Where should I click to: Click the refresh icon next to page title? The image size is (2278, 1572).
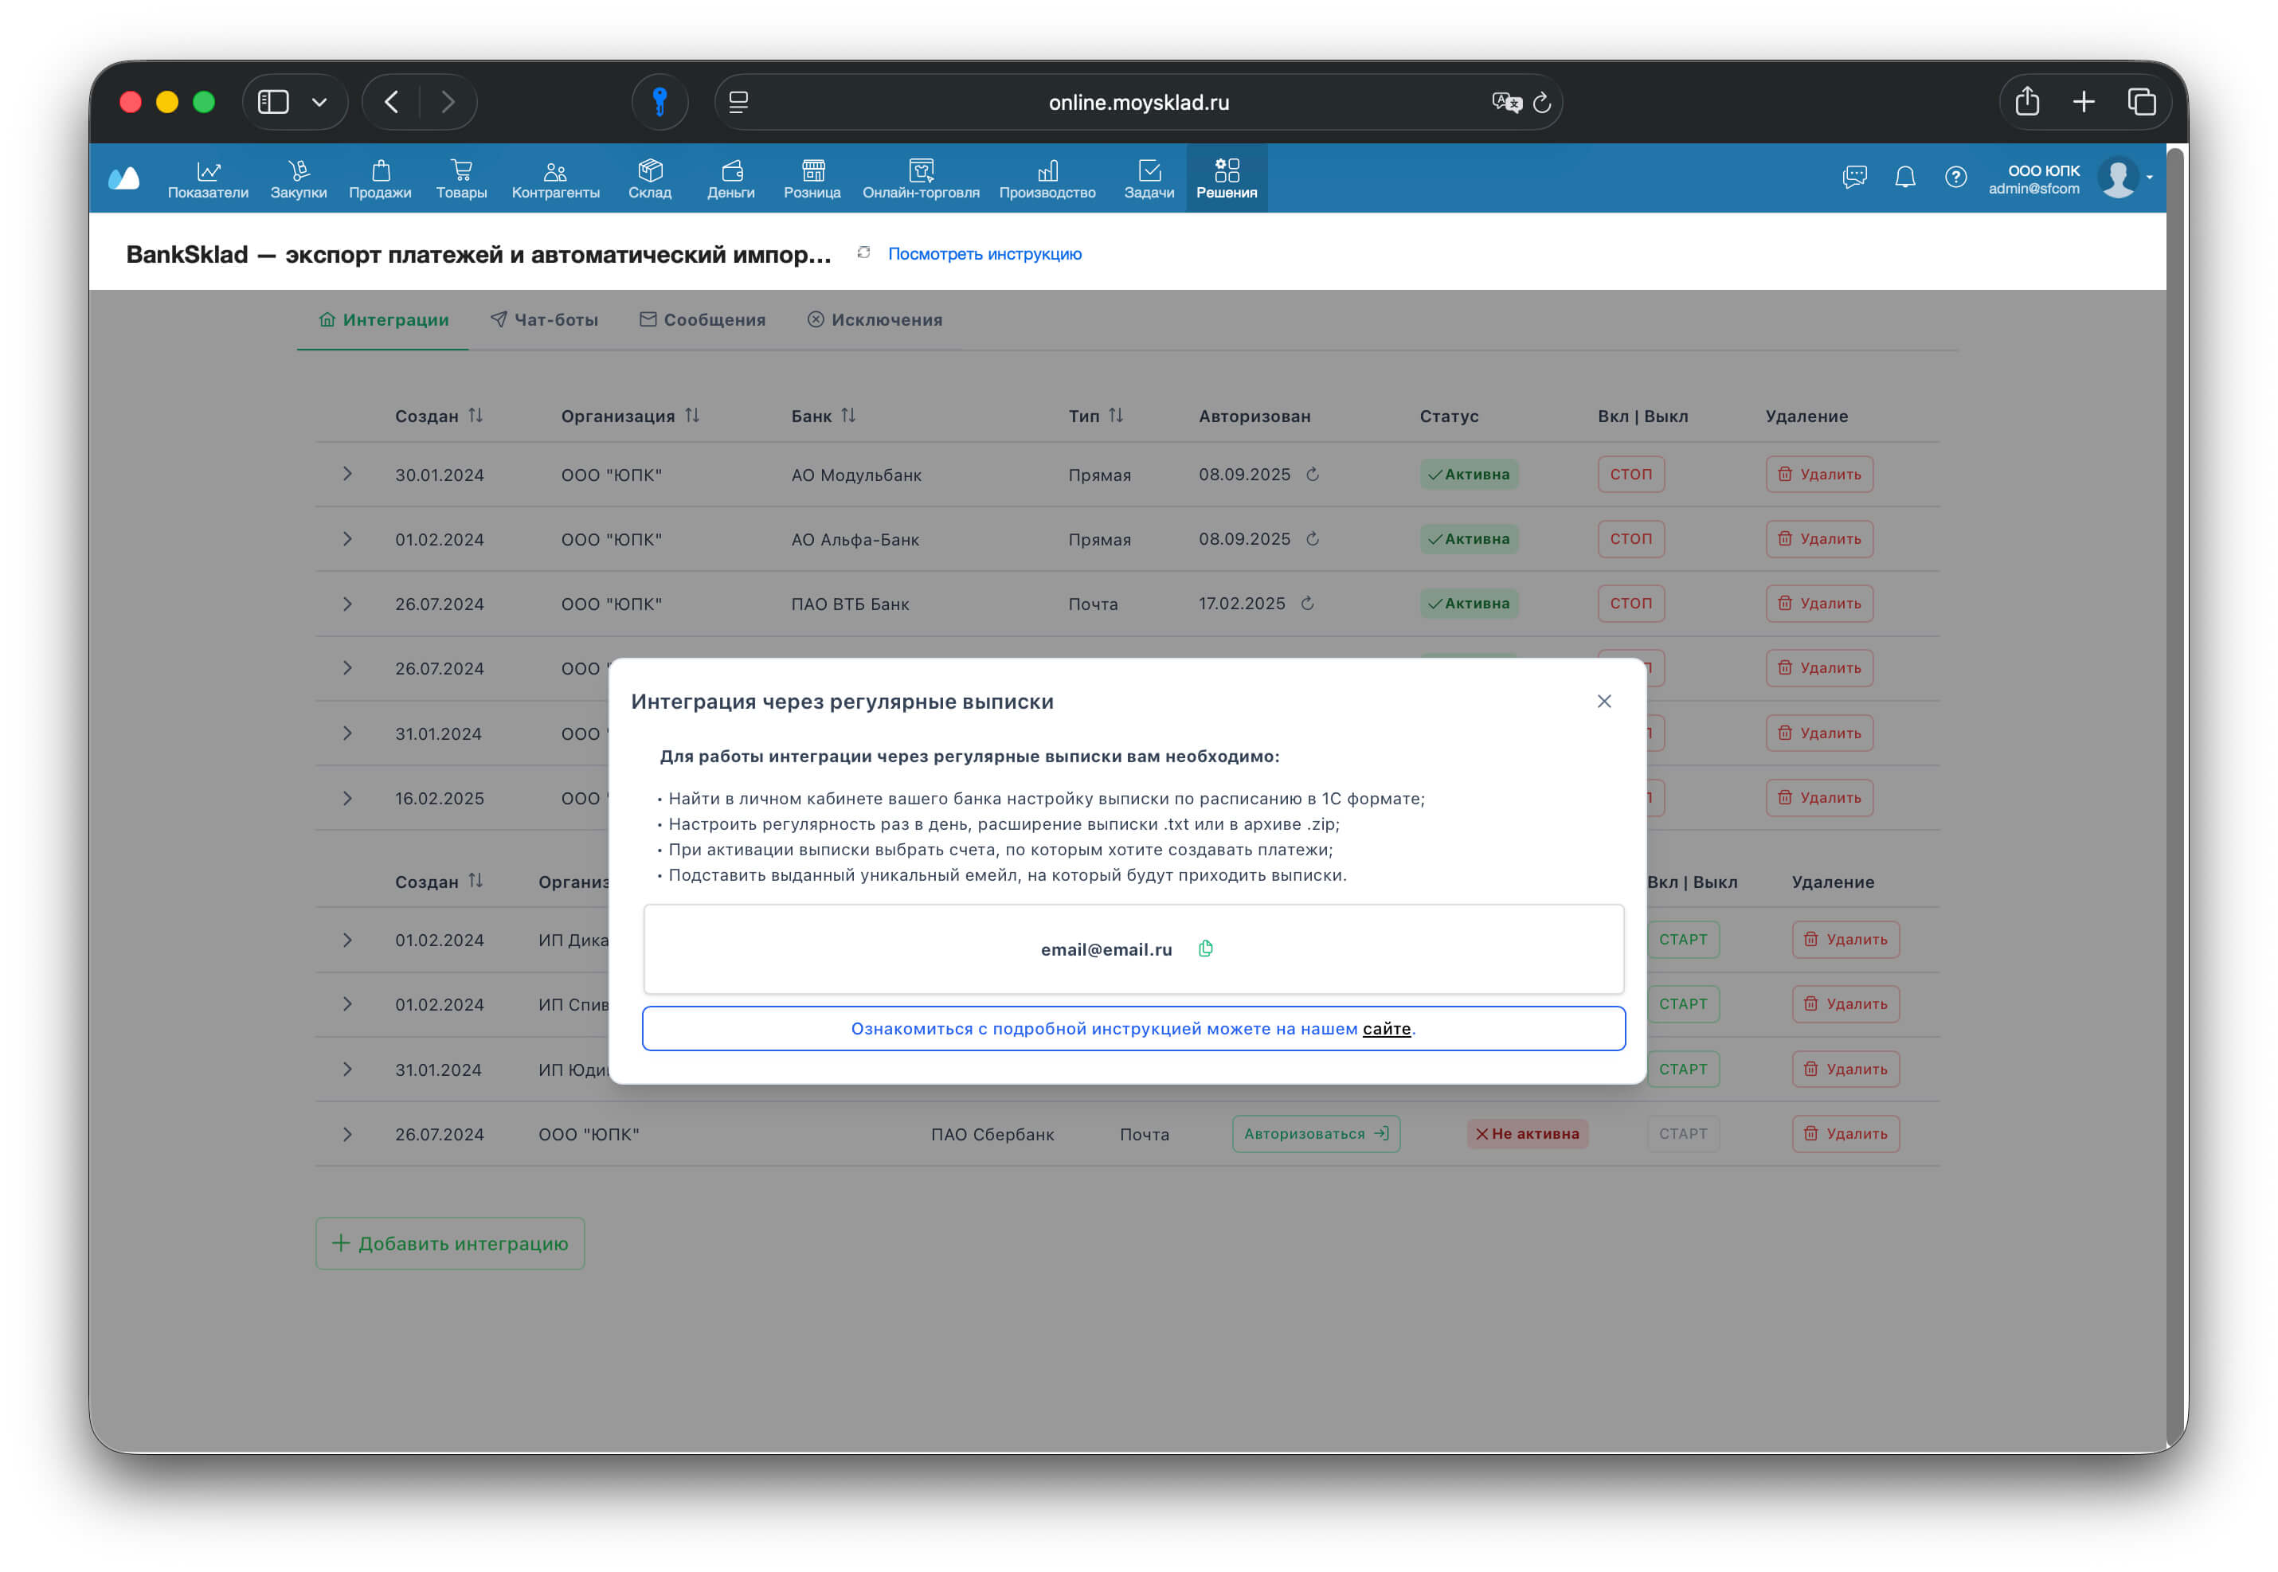(x=863, y=253)
